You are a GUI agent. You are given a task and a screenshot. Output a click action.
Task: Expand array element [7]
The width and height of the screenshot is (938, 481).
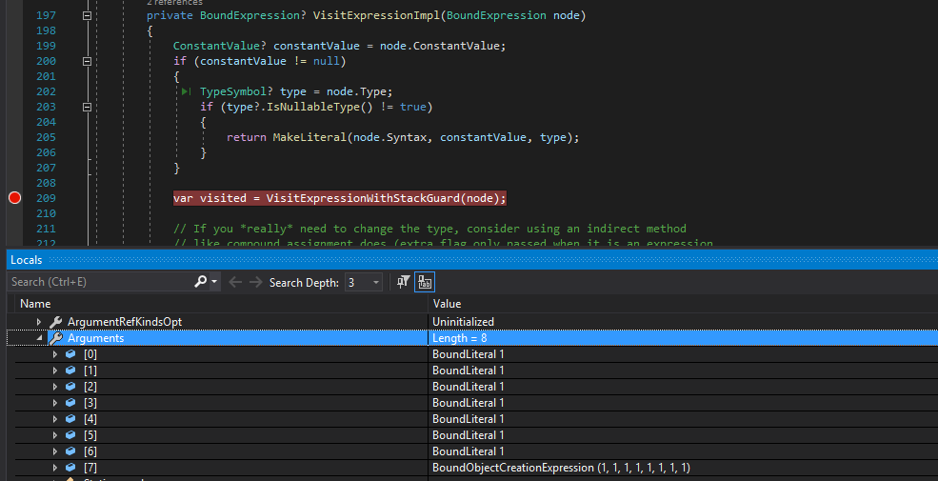click(55, 468)
